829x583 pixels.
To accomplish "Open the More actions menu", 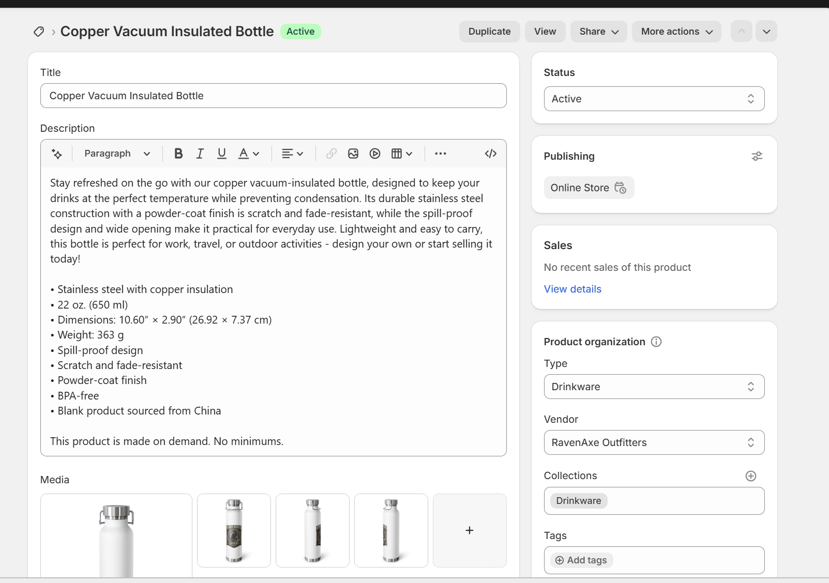I will pos(676,32).
